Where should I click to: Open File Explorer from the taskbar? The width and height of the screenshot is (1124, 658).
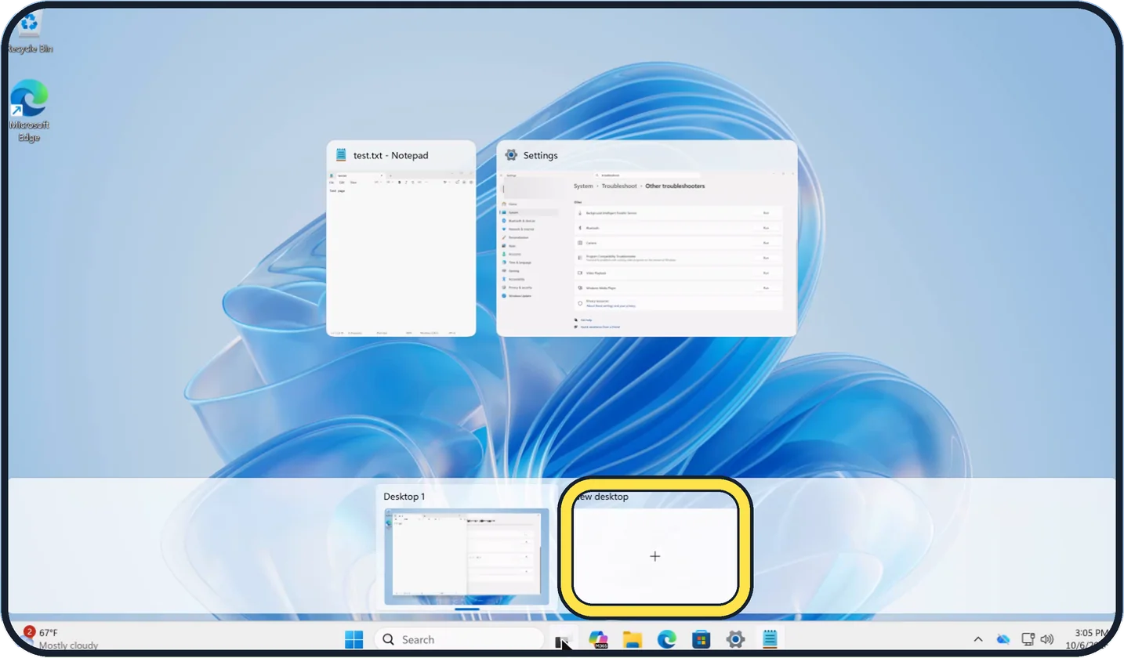point(633,639)
